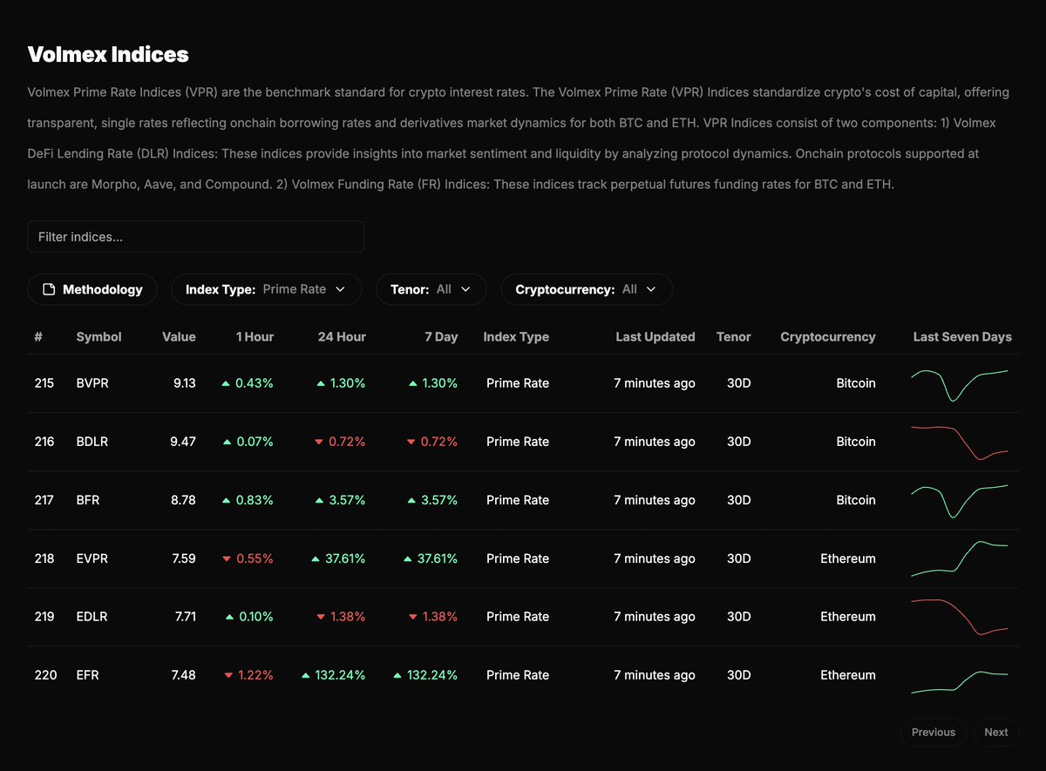Viewport: 1046px width, 771px height.
Task: Select the EVPR symbol
Action: 92,558
